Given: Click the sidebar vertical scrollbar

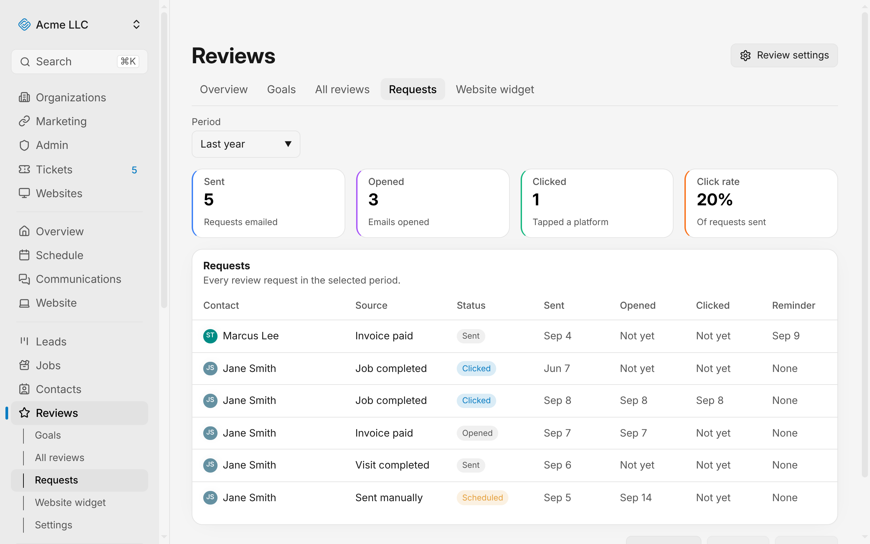Looking at the screenshot, I should [x=164, y=160].
